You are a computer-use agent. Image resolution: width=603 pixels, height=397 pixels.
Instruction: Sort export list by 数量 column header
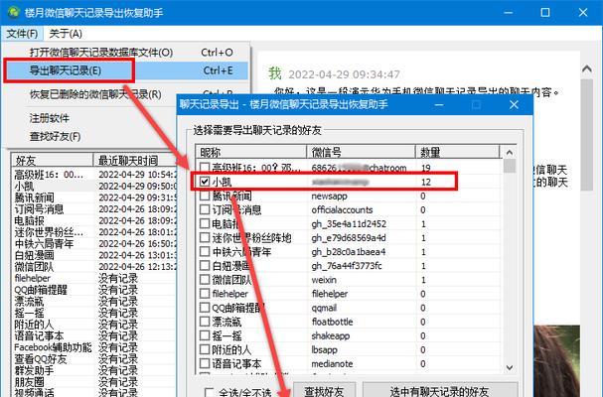click(x=458, y=152)
